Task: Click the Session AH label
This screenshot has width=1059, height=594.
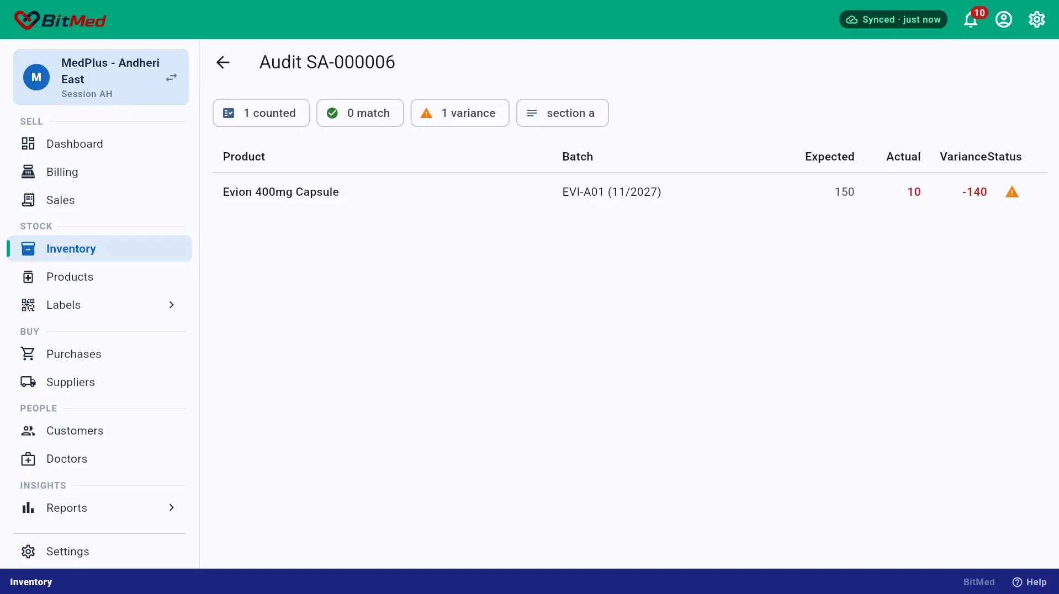Action: tap(87, 94)
